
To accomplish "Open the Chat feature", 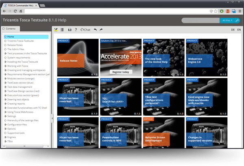I will coord(85,30).
